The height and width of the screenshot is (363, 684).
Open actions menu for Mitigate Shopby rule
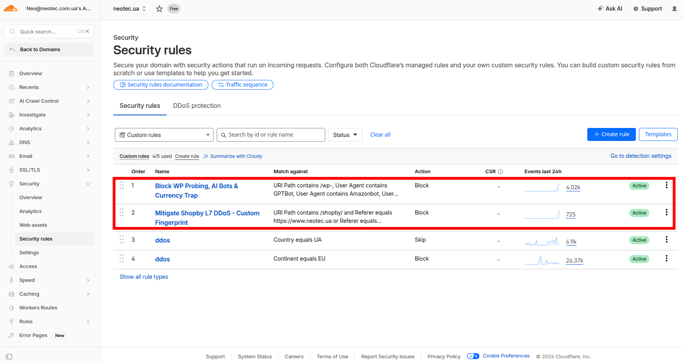pos(667,212)
